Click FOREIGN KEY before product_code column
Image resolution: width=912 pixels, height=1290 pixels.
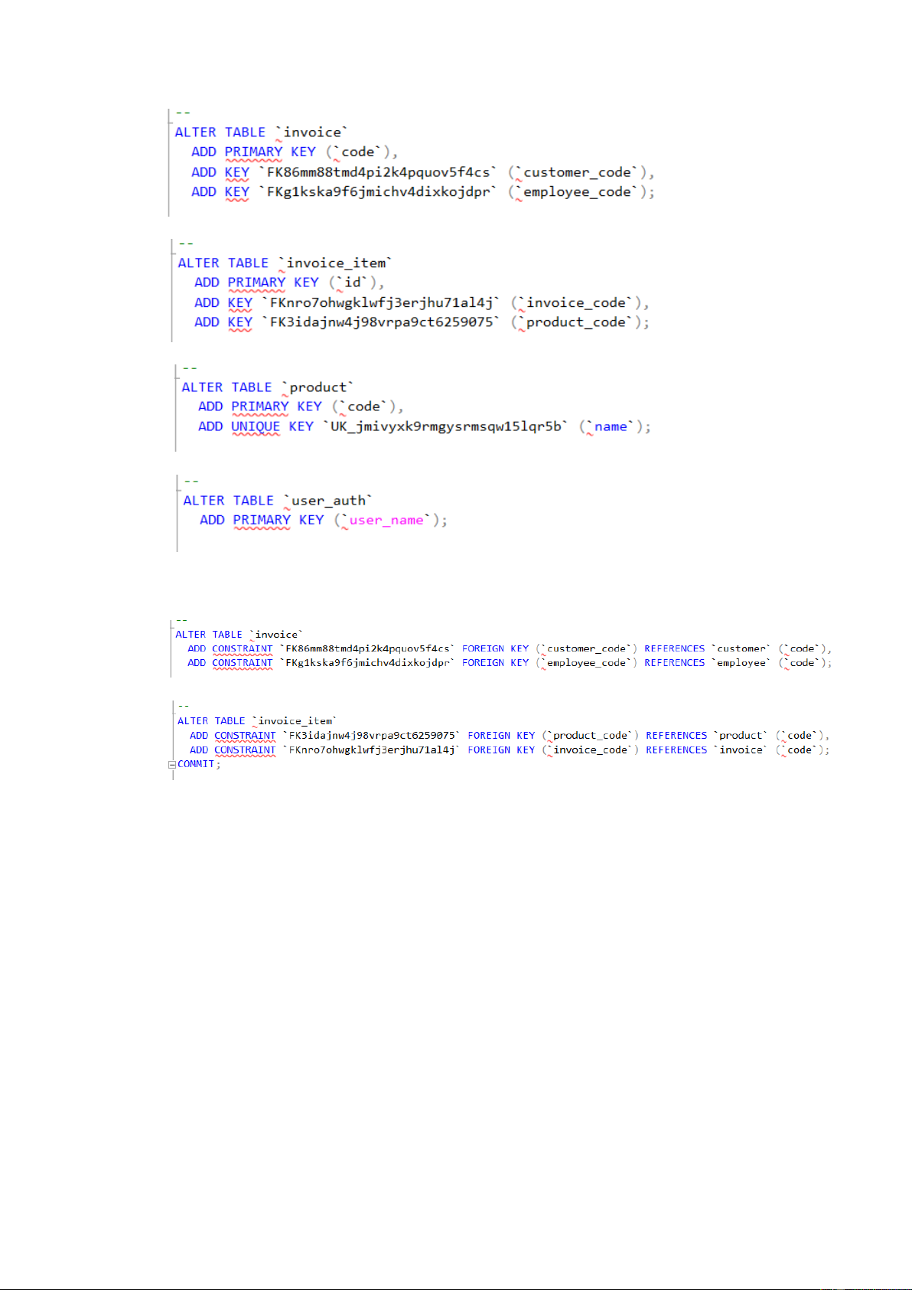pyautogui.click(x=501, y=736)
